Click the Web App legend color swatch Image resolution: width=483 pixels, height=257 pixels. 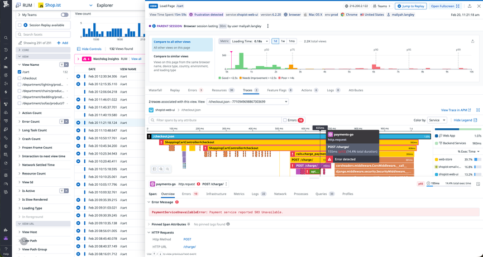[436, 135]
